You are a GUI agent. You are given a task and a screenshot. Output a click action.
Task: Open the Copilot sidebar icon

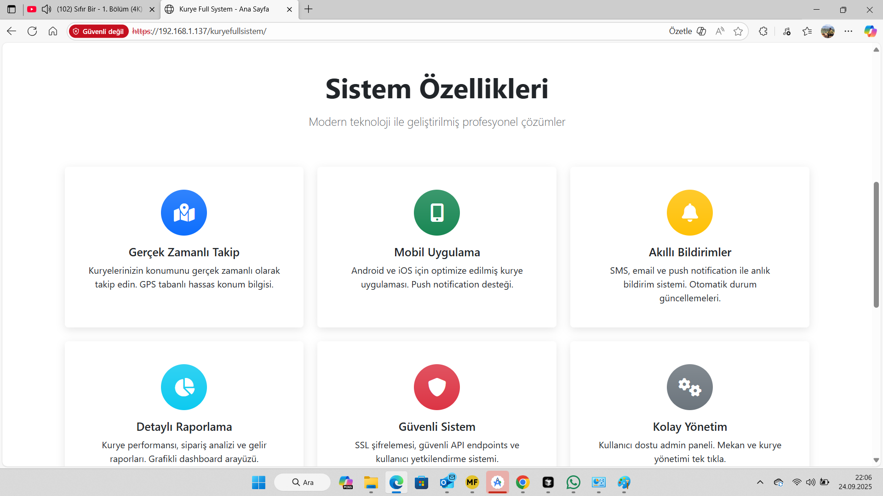[x=870, y=31]
